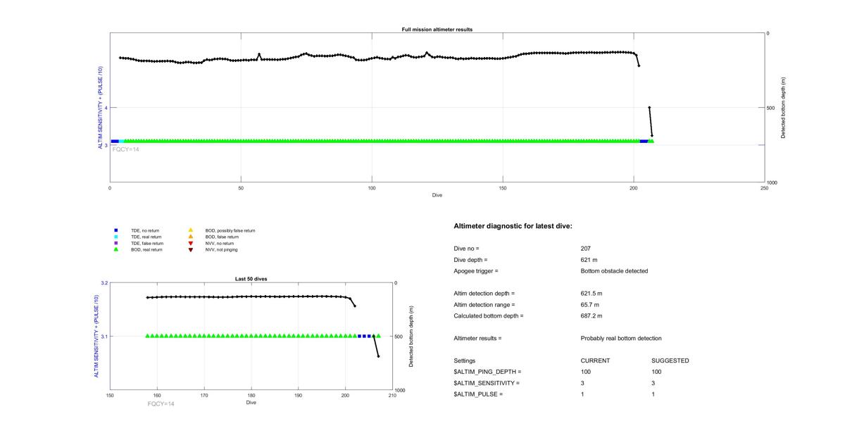Click the 'Altim detection depth =' label
The height and width of the screenshot is (438, 845).
coord(484,294)
